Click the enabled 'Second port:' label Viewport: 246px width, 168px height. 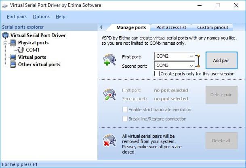(135, 66)
